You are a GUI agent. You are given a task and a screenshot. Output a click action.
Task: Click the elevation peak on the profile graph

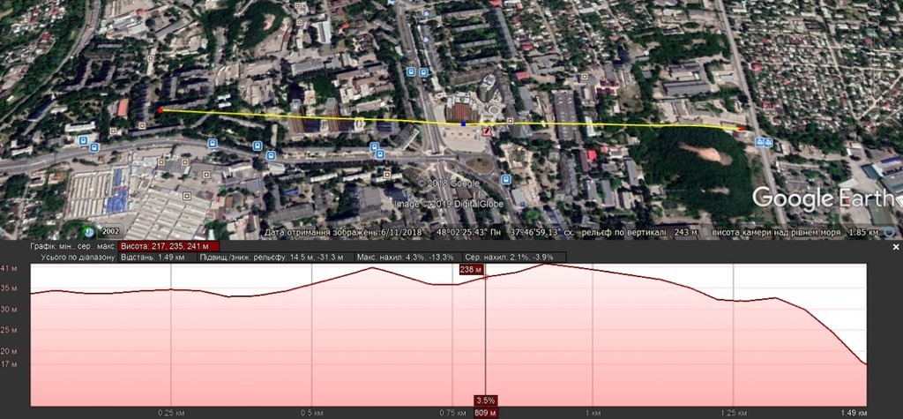coord(547,264)
